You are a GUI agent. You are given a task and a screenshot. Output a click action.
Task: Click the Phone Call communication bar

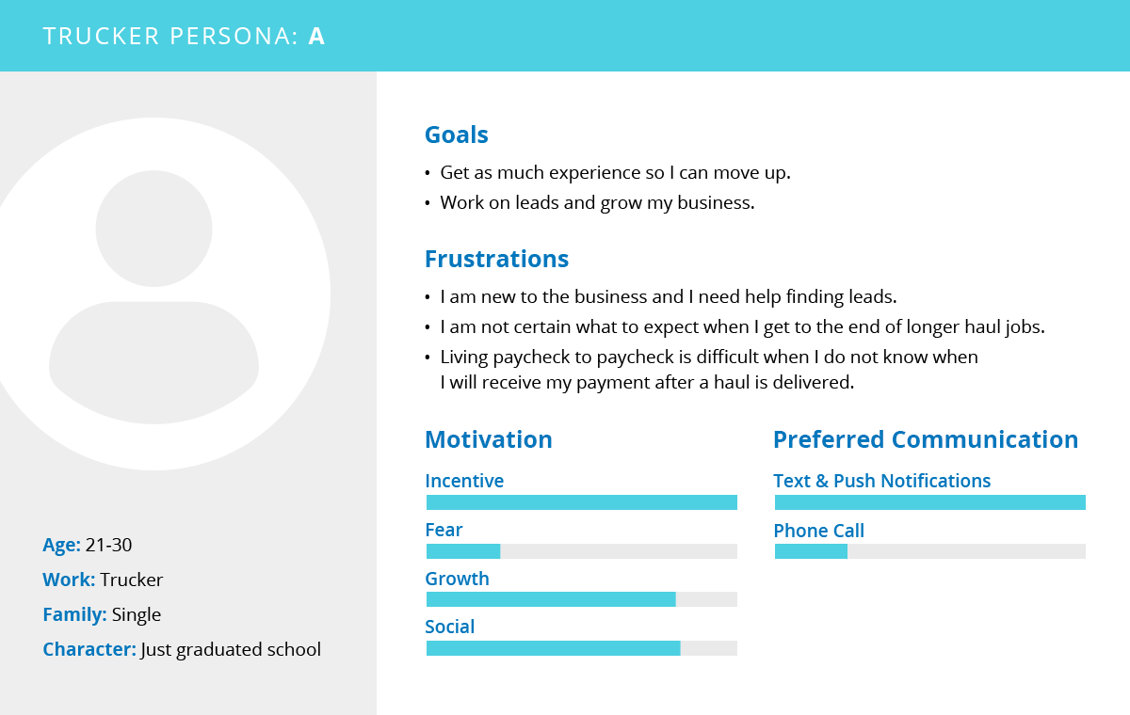click(x=930, y=551)
